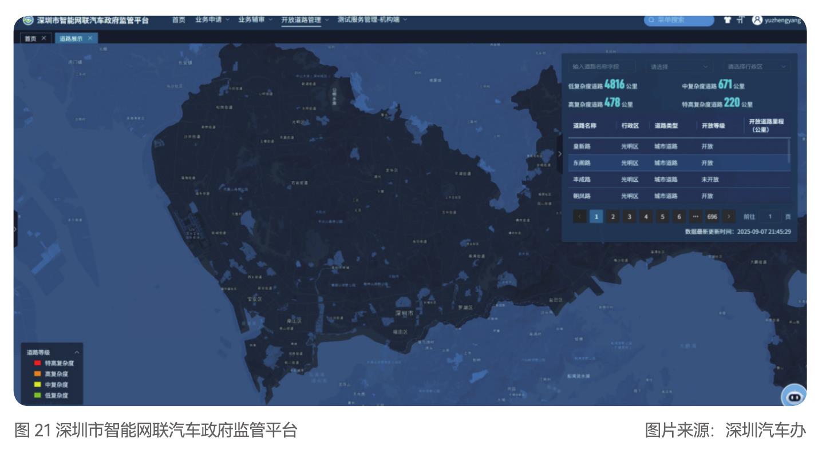The height and width of the screenshot is (458, 834).
Task: Select the 皇新路 table row
Action: point(678,146)
